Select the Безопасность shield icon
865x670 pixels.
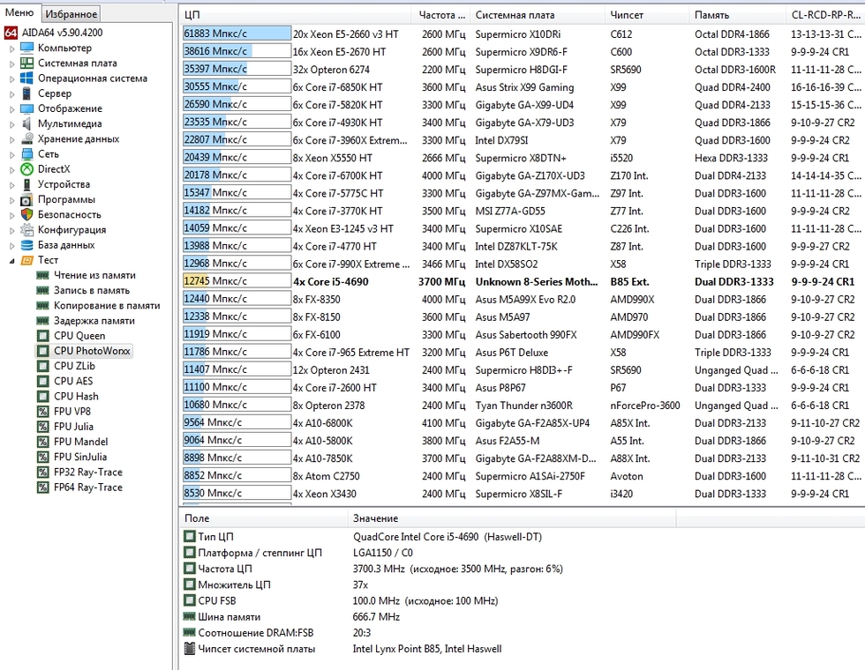point(27,214)
